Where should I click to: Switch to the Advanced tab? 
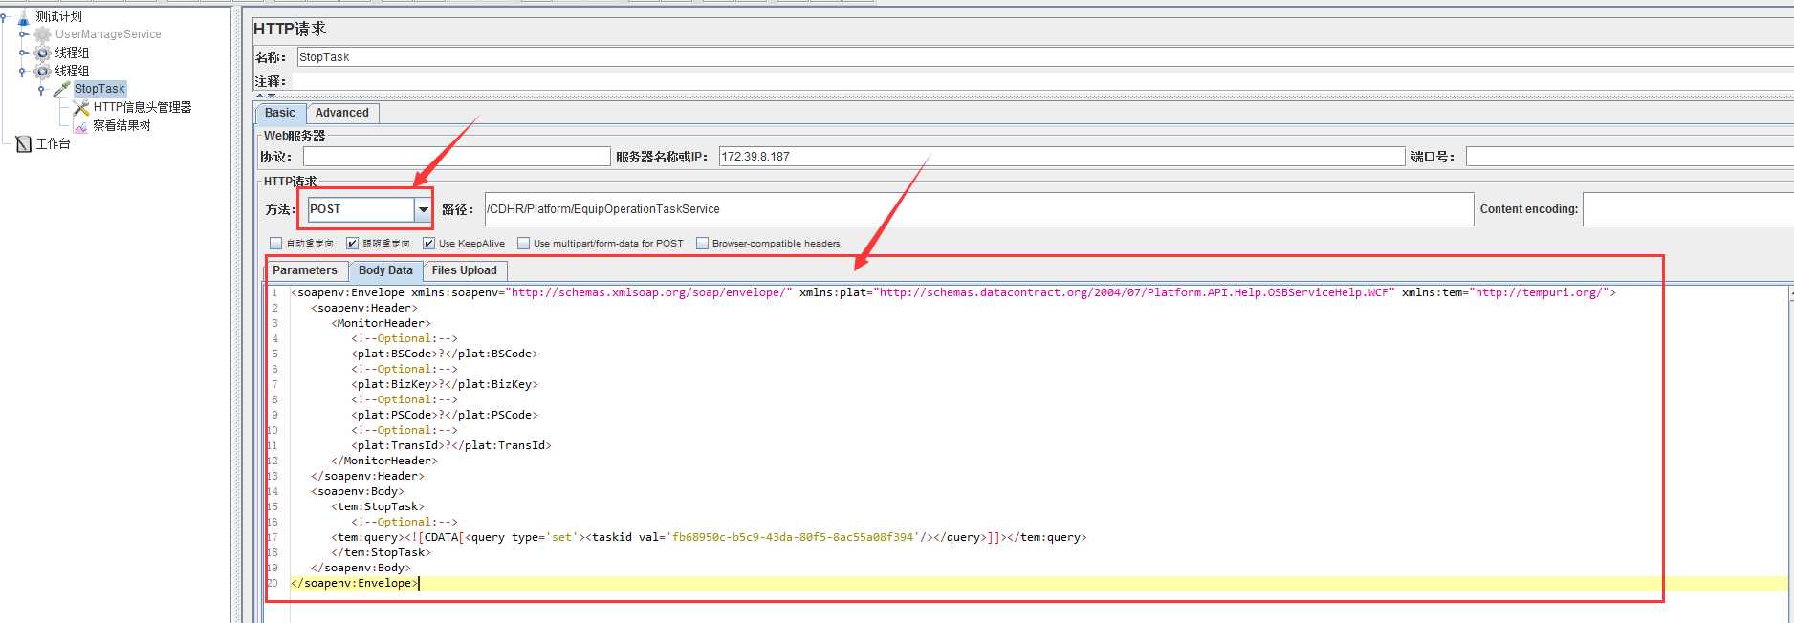[342, 113]
